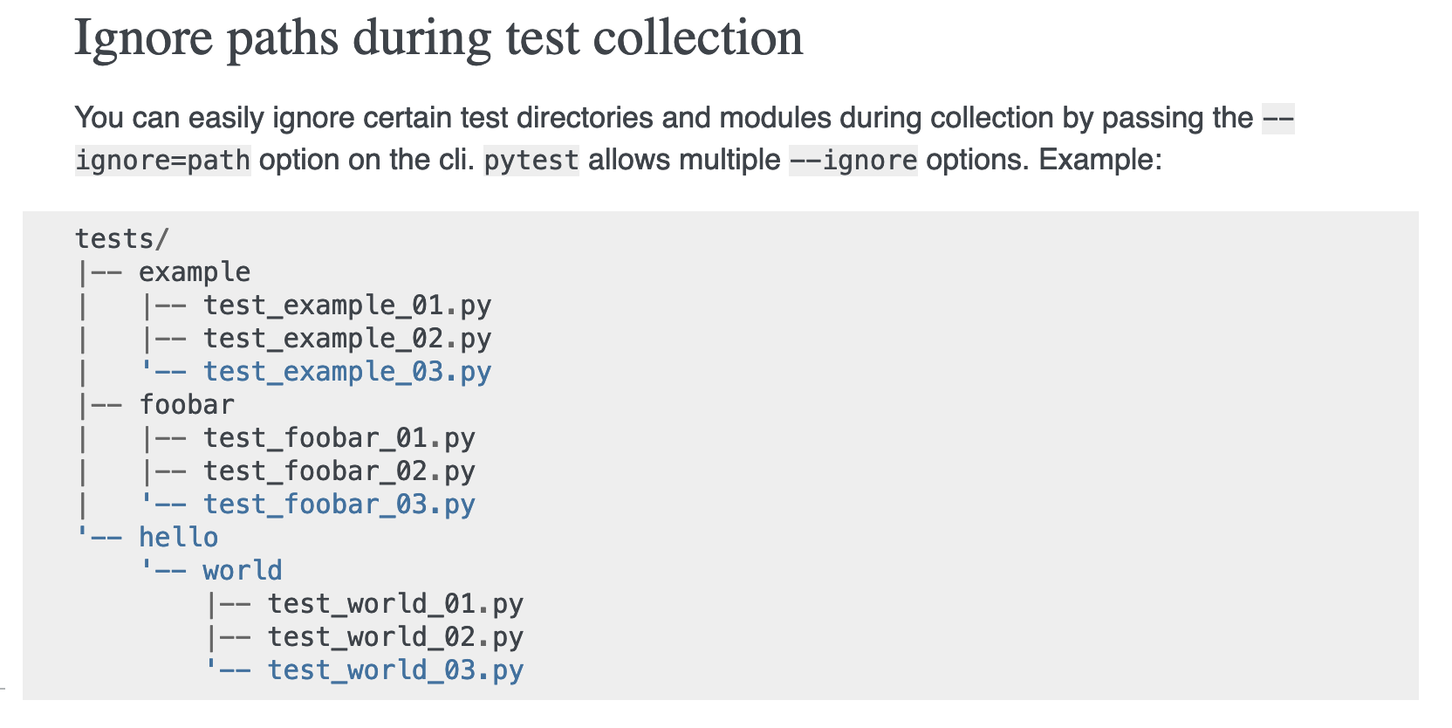Screen dimensions: 1452x728
Task: Click the 'Ignore paths during test collection' heading
Action: 438,39
